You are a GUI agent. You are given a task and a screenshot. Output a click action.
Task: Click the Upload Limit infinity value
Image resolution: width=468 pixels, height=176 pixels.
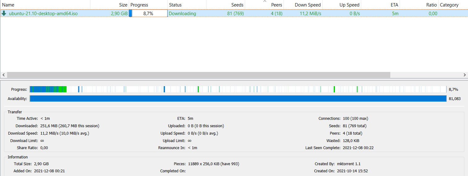(x=189, y=140)
